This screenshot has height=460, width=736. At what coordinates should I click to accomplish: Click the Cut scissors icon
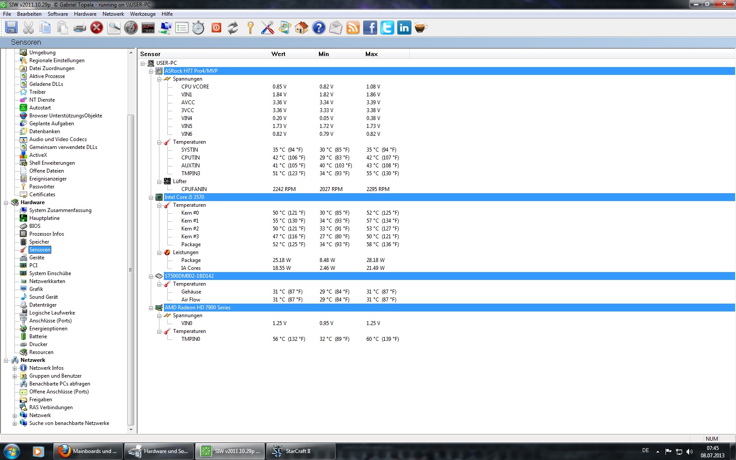point(28,28)
